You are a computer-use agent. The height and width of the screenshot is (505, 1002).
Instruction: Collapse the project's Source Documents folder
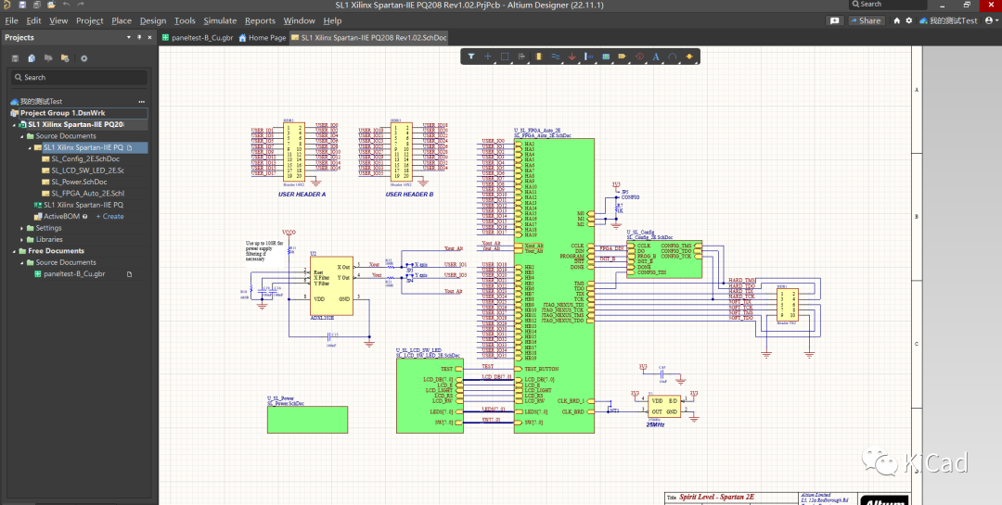coord(21,136)
